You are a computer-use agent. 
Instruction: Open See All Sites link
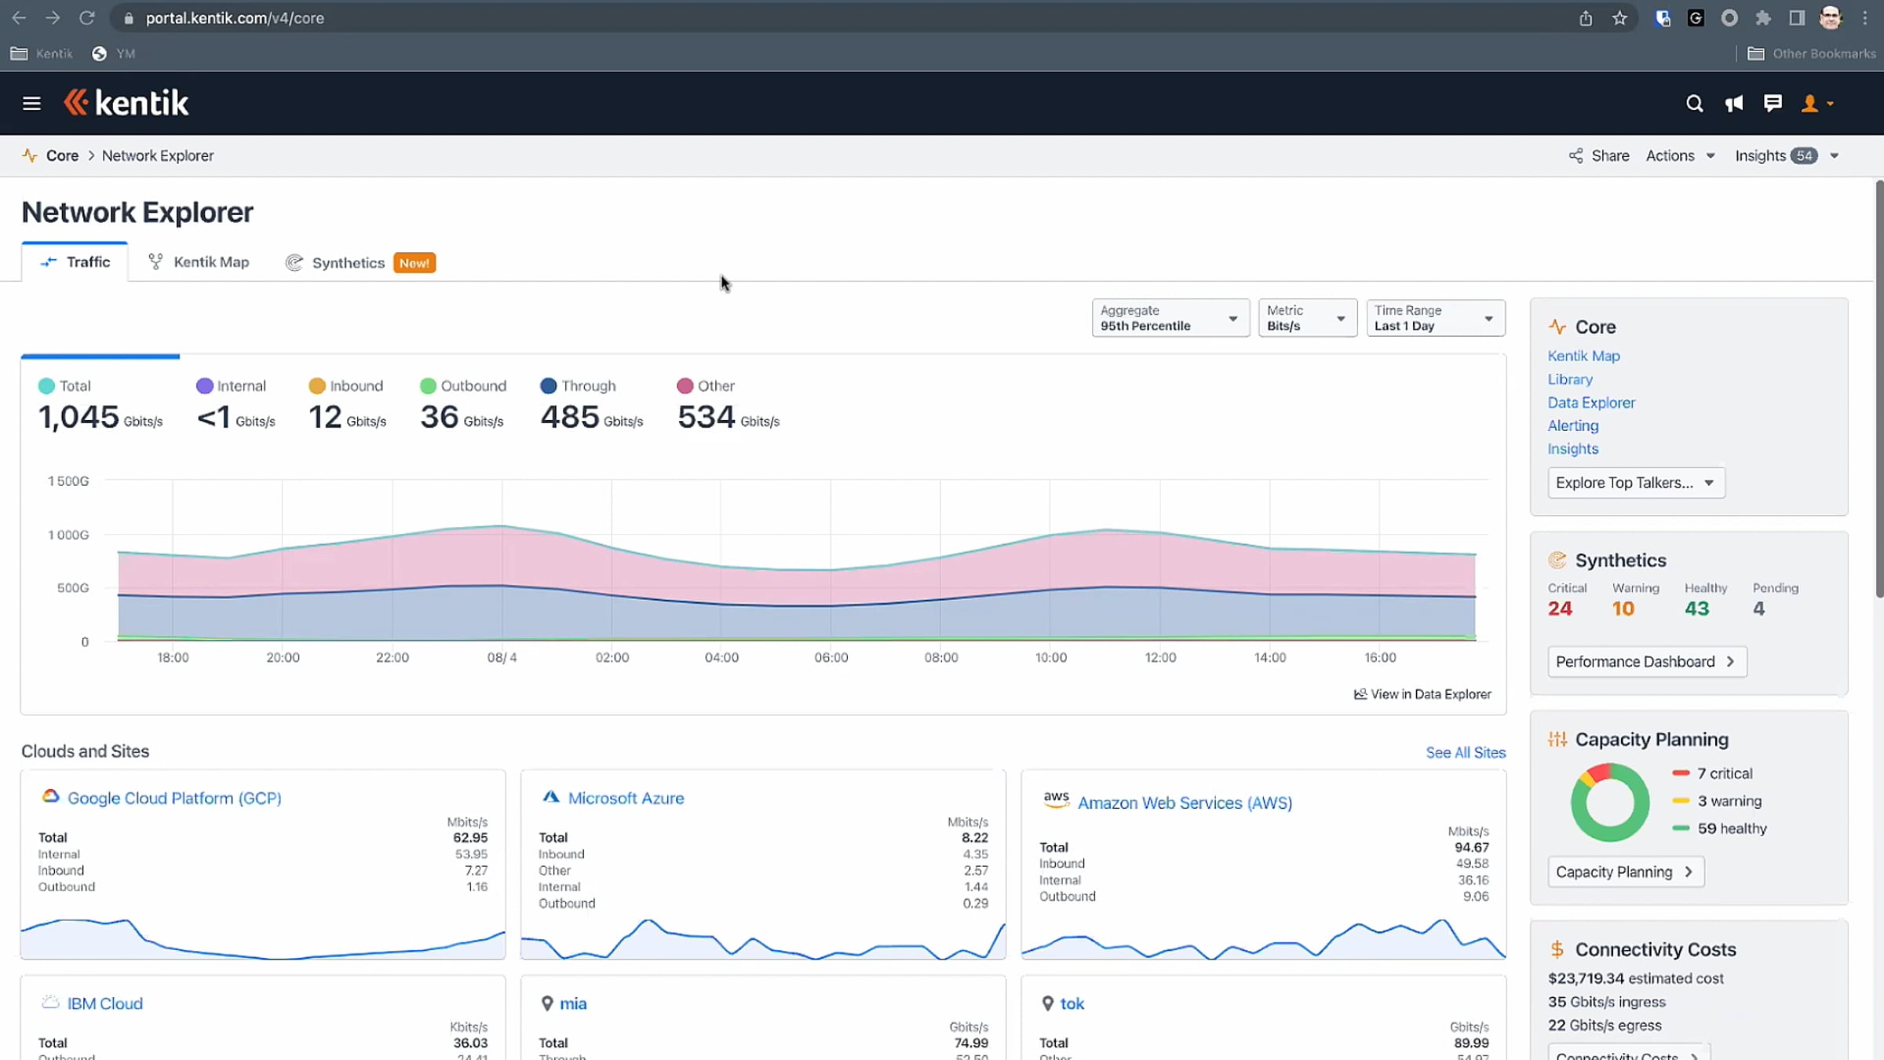[x=1465, y=752]
